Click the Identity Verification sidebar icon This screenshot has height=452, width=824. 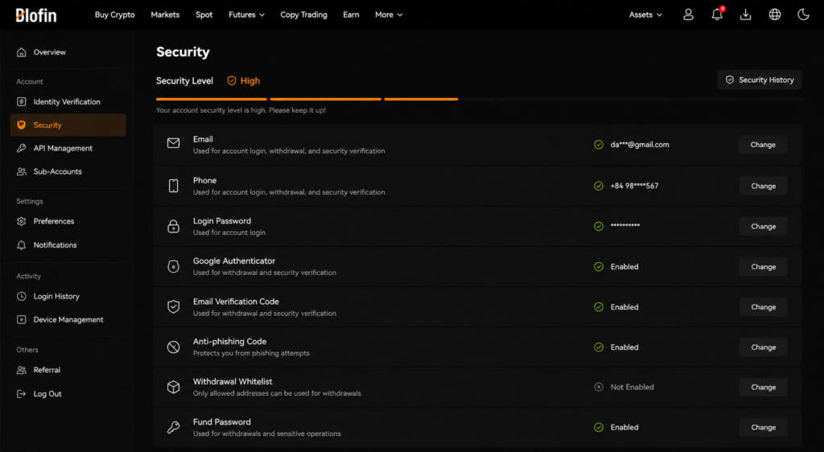tap(22, 102)
